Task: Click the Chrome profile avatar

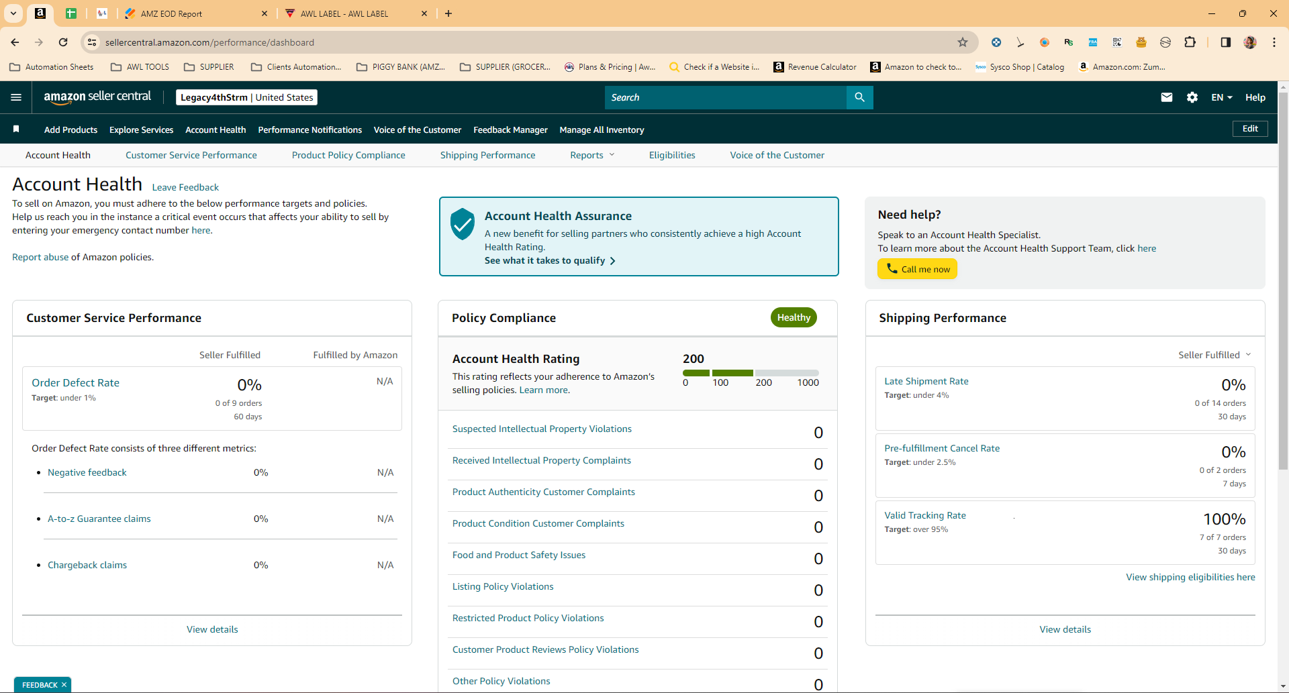Action: 1250,42
